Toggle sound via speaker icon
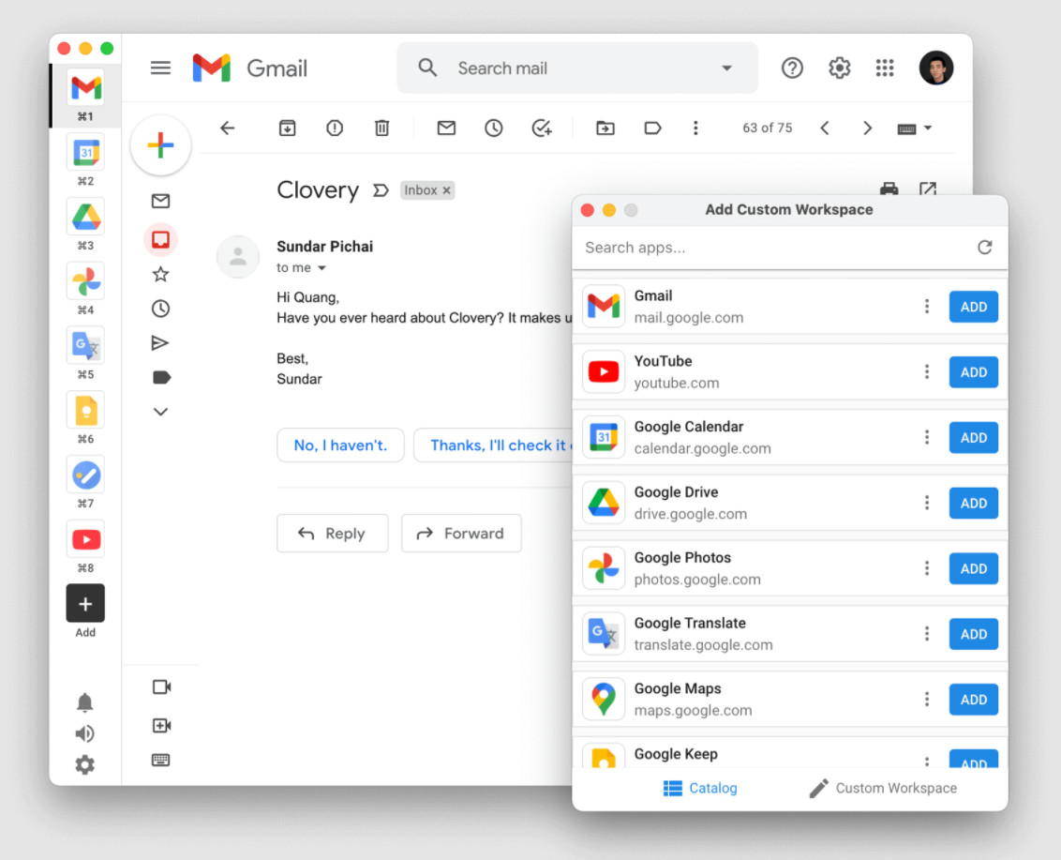Screen dimensions: 1061x860 [x=84, y=733]
